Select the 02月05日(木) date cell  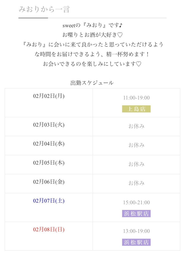click(49, 163)
